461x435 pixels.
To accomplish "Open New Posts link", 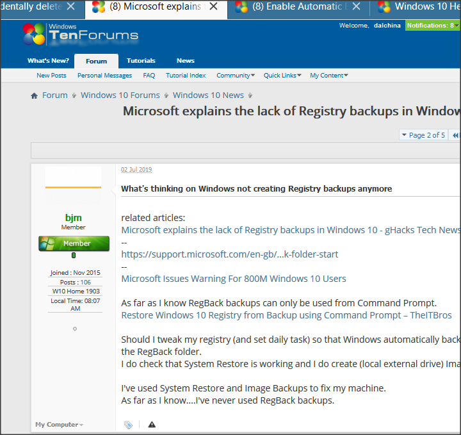I will 51,76.
